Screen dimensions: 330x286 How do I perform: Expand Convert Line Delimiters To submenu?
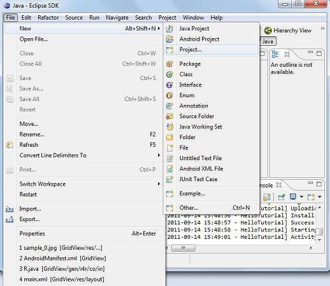click(x=159, y=155)
